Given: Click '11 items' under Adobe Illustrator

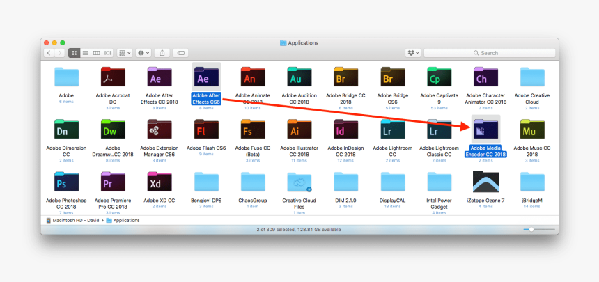Looking at the screenshot, I should 299,160.
